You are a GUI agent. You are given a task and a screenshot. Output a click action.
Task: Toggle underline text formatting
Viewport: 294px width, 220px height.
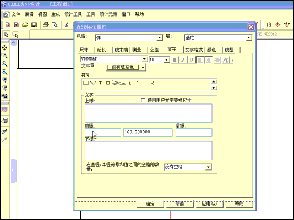pos(192,60)
